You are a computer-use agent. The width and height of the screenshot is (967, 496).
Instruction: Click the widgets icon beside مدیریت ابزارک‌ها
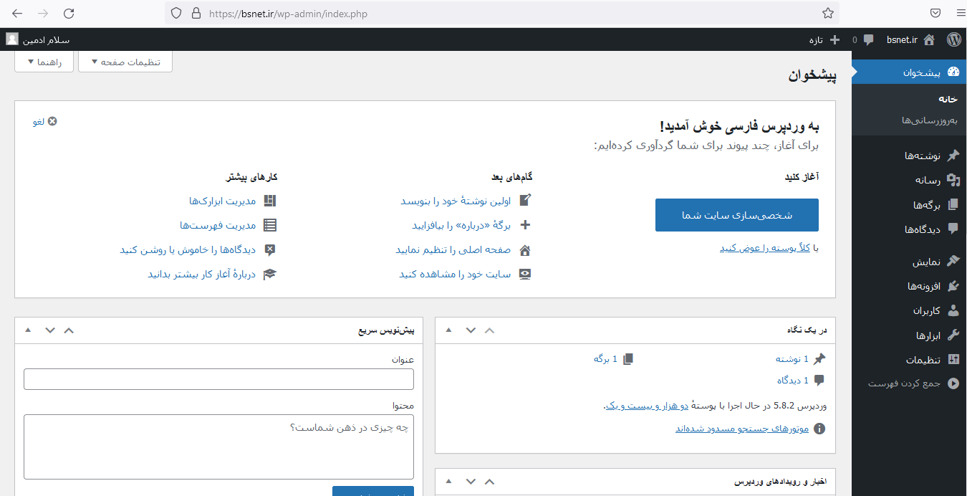[x=269, y=201]
